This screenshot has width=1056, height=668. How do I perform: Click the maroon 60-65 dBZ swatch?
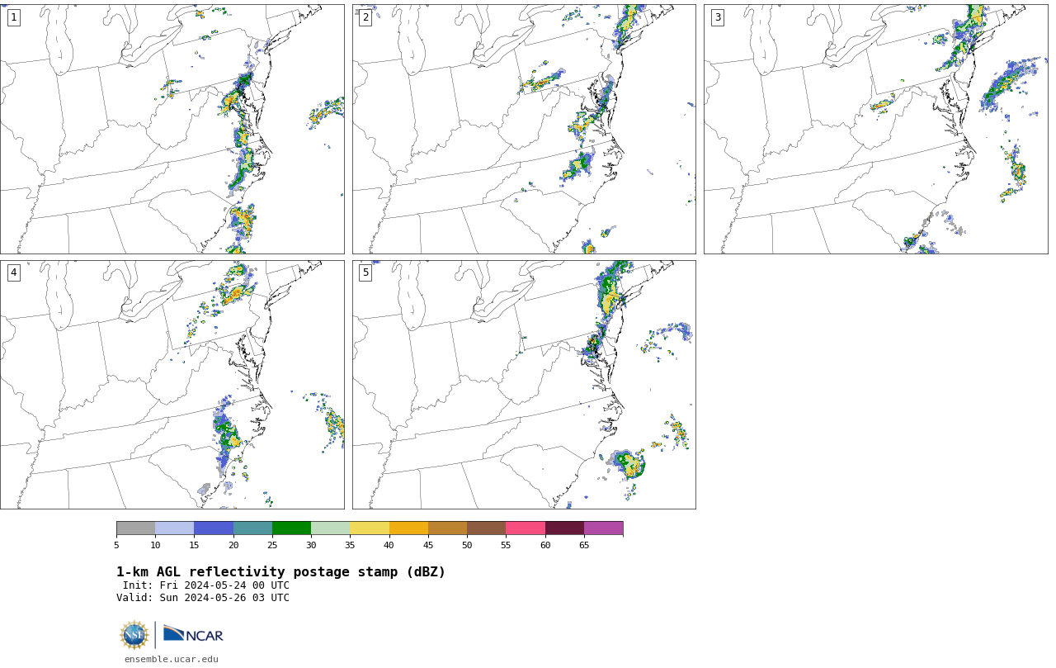click(x=564, y=528)
